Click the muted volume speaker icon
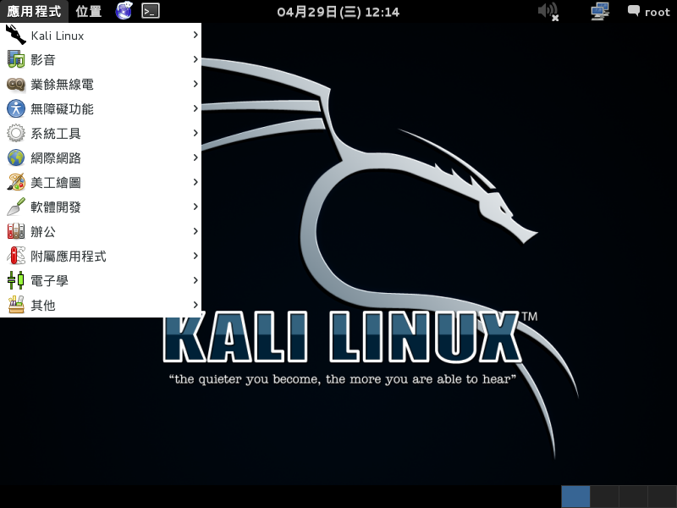This screenshot has width=677, height=508. tap(548, 12)
